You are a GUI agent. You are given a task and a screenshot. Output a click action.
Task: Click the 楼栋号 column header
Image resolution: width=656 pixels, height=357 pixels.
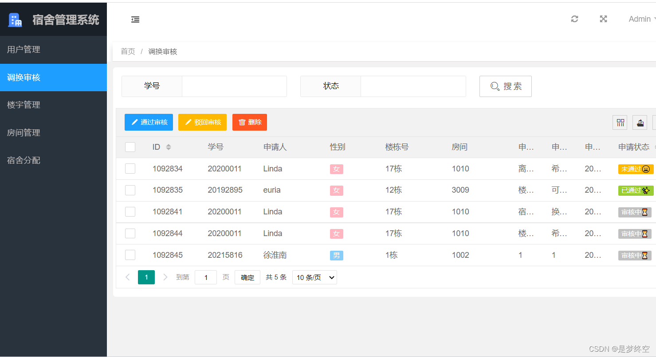(397, 147)
